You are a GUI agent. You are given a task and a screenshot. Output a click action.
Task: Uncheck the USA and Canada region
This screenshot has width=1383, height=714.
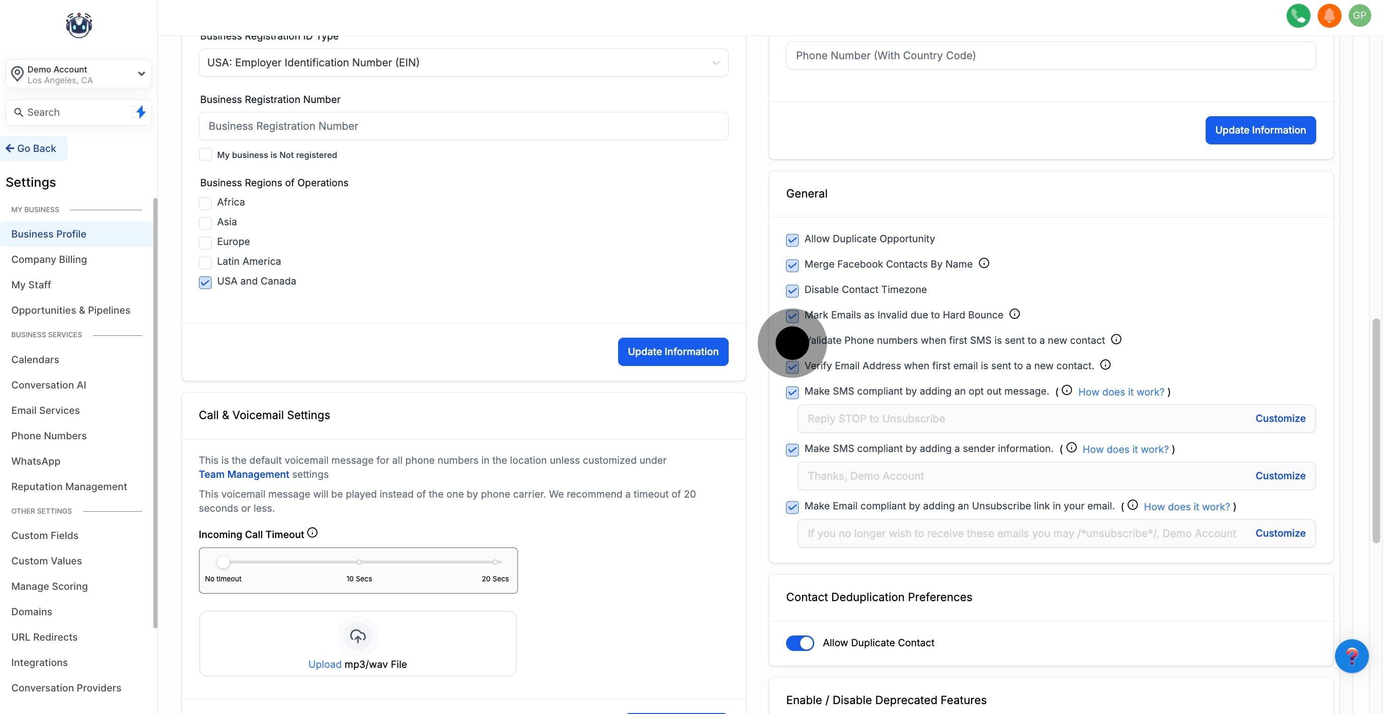click(205, 282)
